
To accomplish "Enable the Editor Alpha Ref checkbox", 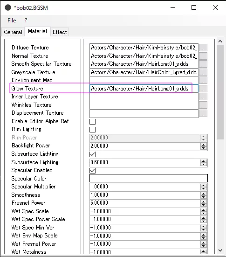I will (93, 121).
